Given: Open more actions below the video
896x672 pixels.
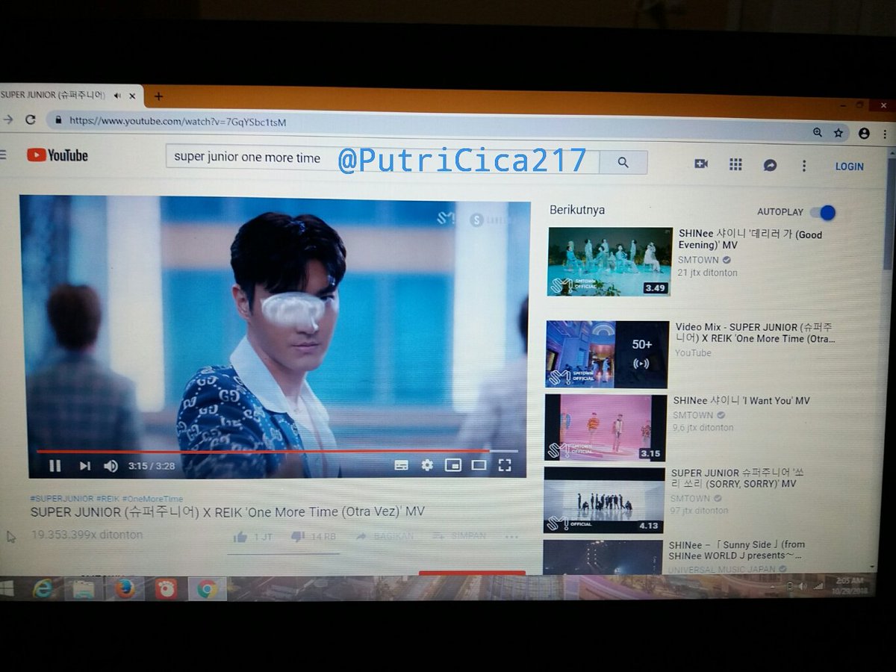Looking at the screenshot, I should click(x=511, y=535).
